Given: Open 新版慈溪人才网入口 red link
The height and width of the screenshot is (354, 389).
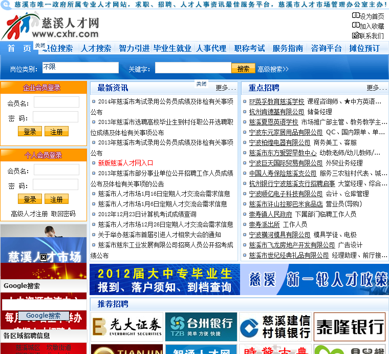Looking at the screenshot, I should point(125,163).
